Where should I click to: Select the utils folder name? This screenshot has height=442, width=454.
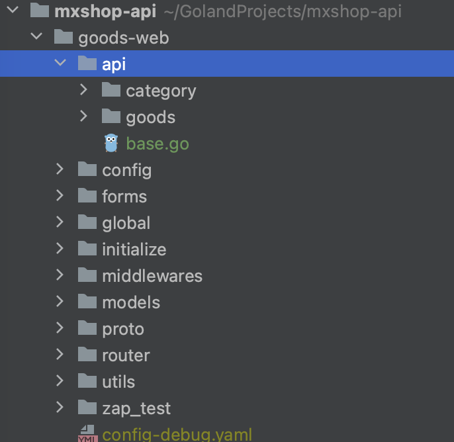(118, 382)
